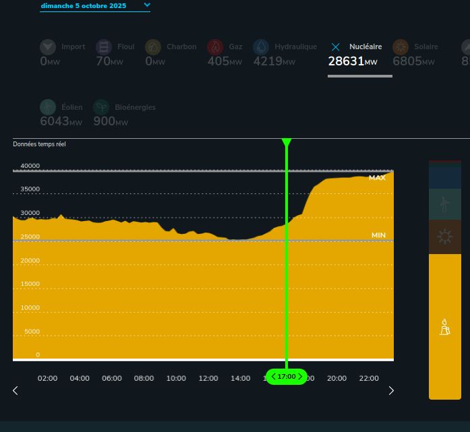The width and height of the screenshot is (470, 432).
Task: Click the green 17:00 timeline marker handle
Action: pos(287,377)
